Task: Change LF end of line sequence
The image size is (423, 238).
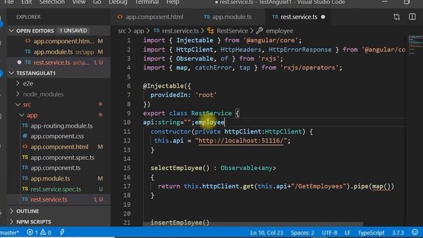Action: [347, 233]
